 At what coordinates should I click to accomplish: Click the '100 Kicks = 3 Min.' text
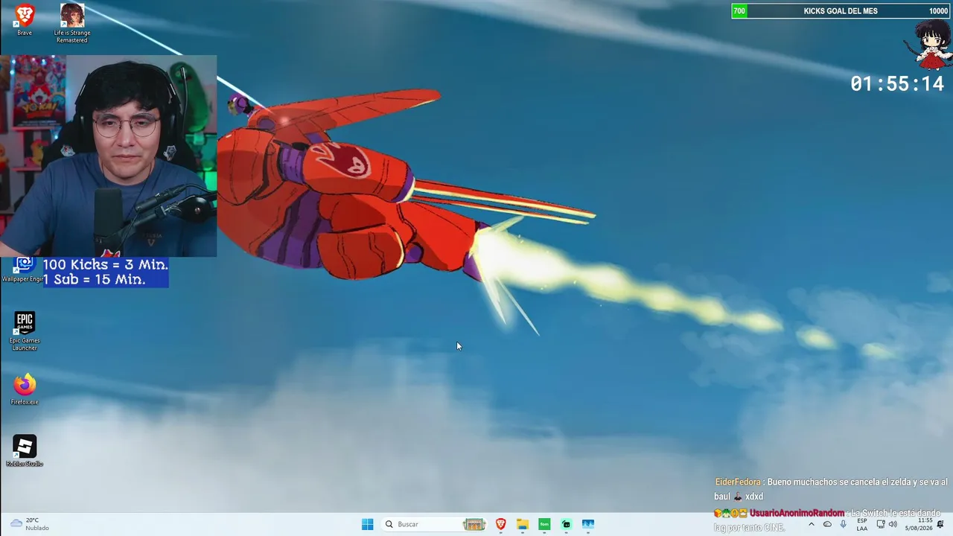tap(105, 264)
